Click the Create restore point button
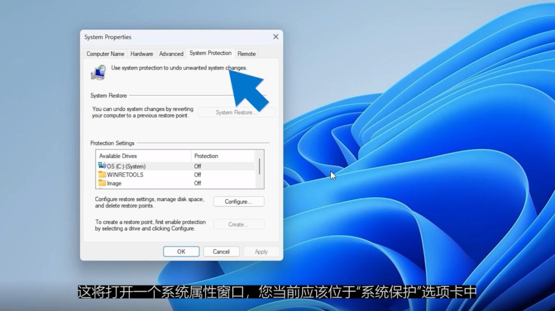Viewport: 555px width, 311px height. (238, 224)
